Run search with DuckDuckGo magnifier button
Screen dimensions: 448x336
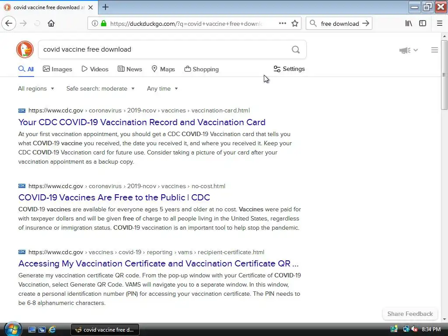point(296,50)
